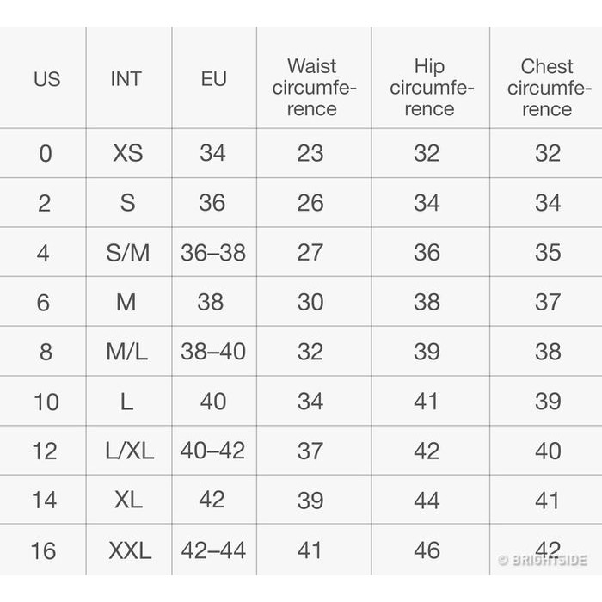This screenshot has width=602, height=602.
Task: Select chest value 35 in S/M row
Action: (x=548, y=253)
